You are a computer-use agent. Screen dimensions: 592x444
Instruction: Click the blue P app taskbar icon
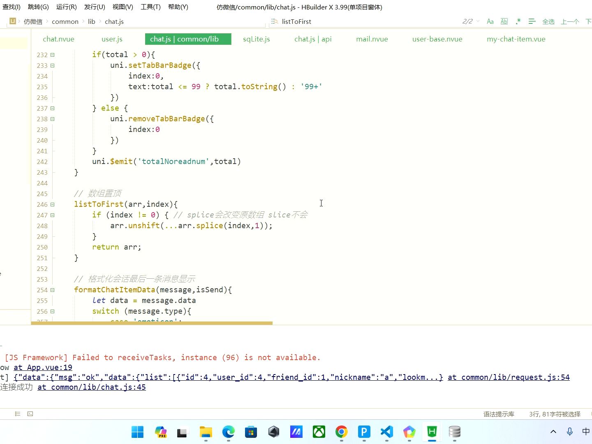(364, 432)
